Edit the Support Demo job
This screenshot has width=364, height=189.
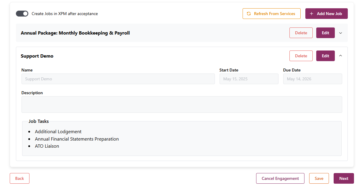(325, 56)
